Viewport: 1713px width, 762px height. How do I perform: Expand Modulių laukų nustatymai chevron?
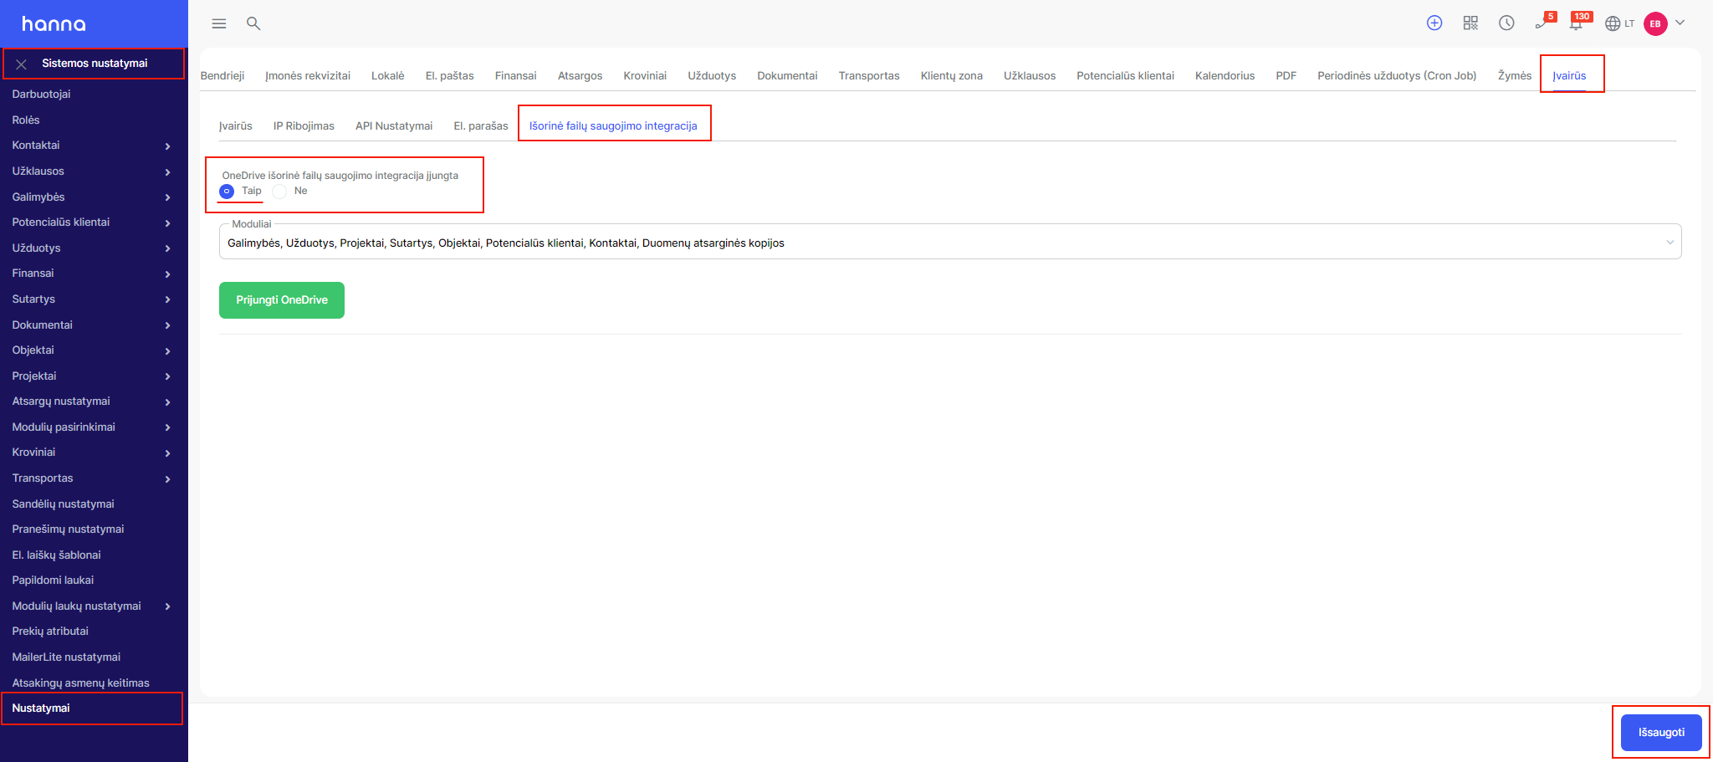tap(168, 606)
